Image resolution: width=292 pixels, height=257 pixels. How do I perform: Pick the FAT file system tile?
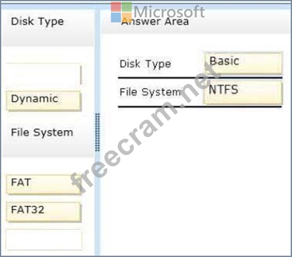point(43,184)
